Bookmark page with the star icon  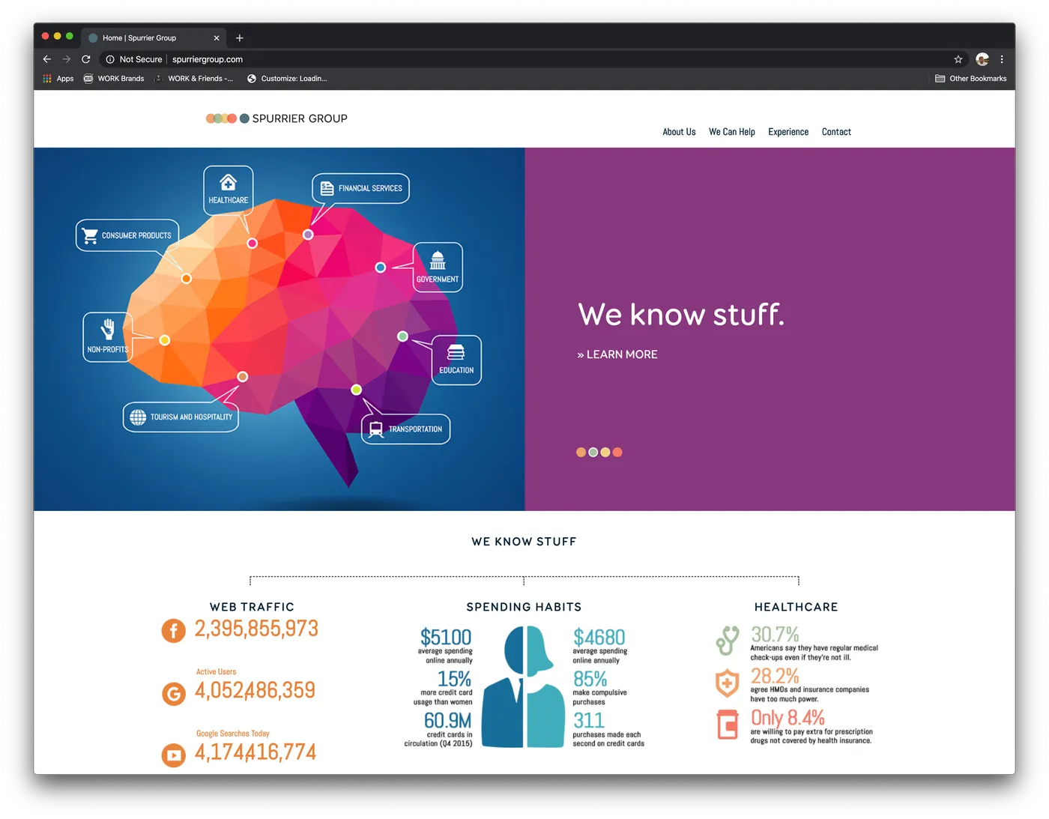pos(958,59)
